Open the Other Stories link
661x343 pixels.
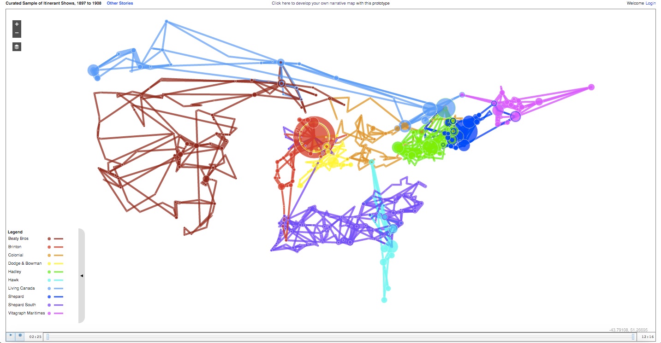tap(119, 3)
